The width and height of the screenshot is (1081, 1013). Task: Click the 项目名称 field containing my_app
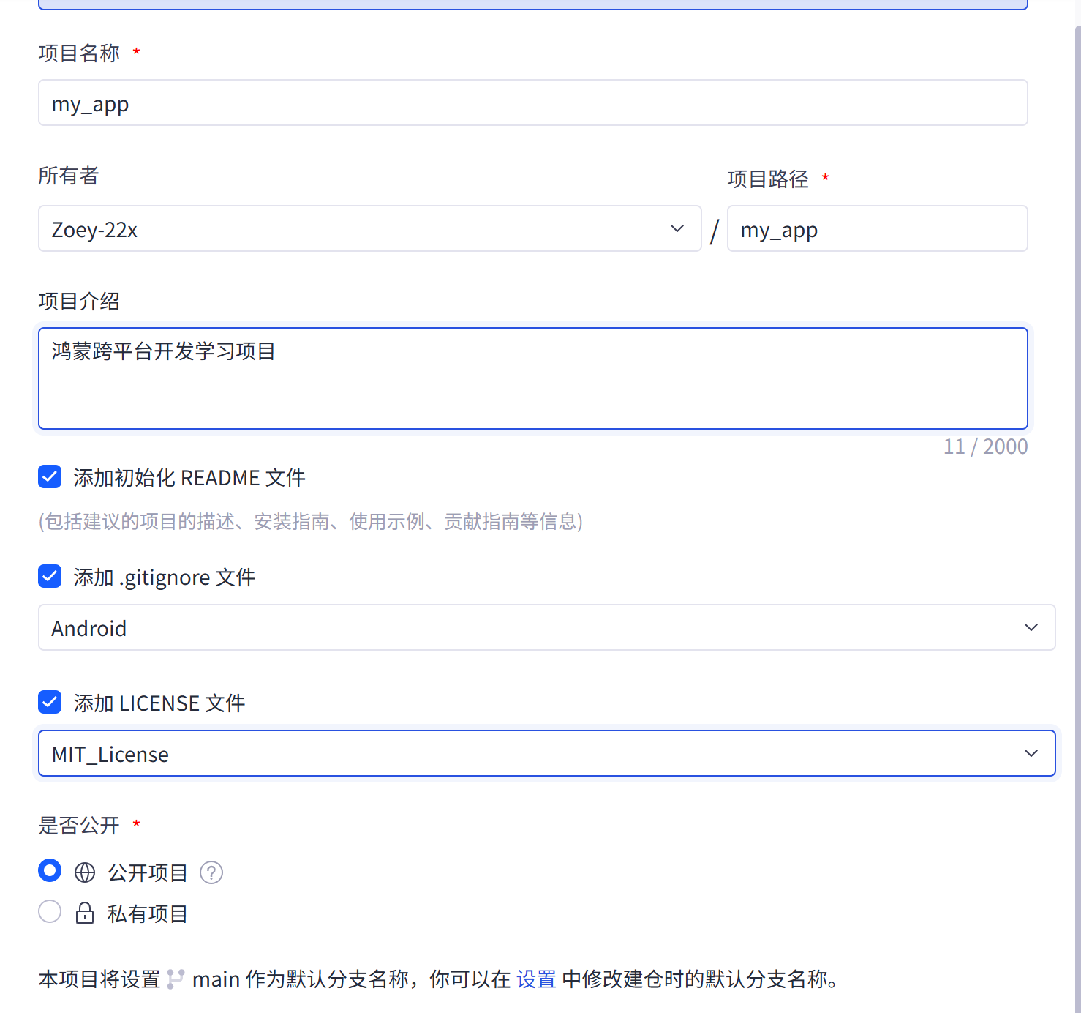point(532,102)
